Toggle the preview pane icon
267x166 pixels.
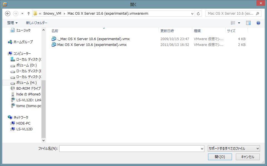[248, 23]
